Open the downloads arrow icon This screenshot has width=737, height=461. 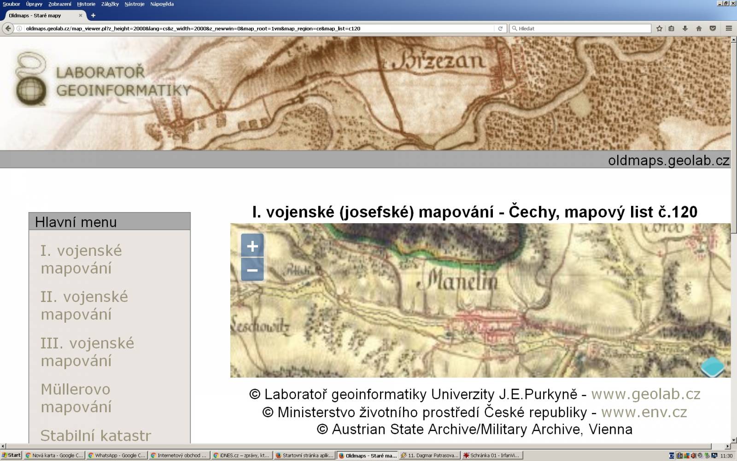pos(685,29)
